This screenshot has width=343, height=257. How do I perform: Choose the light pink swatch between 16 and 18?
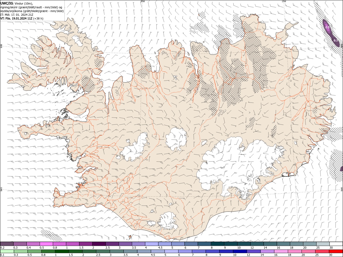tap(281, 251)
